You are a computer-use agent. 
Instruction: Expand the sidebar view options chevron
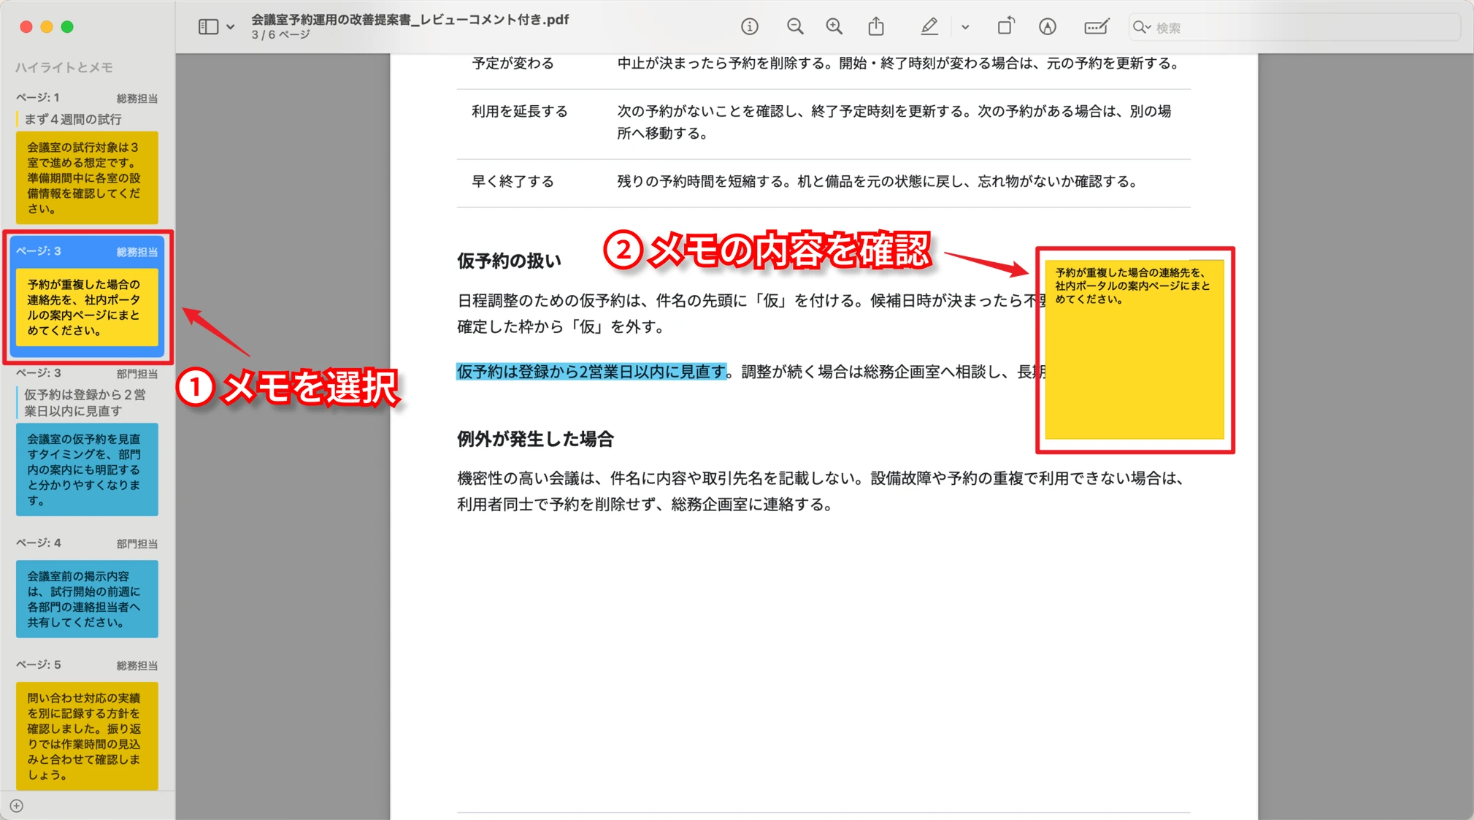coord(231,27)
